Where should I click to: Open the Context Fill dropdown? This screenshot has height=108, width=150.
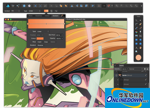pos(15,11)
